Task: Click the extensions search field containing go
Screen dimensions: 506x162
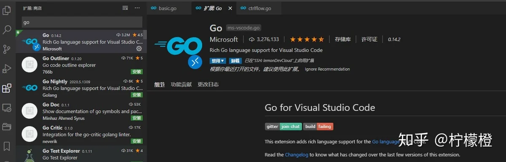Action: tap(82, 22)
